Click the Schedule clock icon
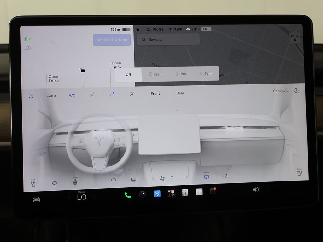Viewport: 323px width, 242px height. [x=296, y=90]
